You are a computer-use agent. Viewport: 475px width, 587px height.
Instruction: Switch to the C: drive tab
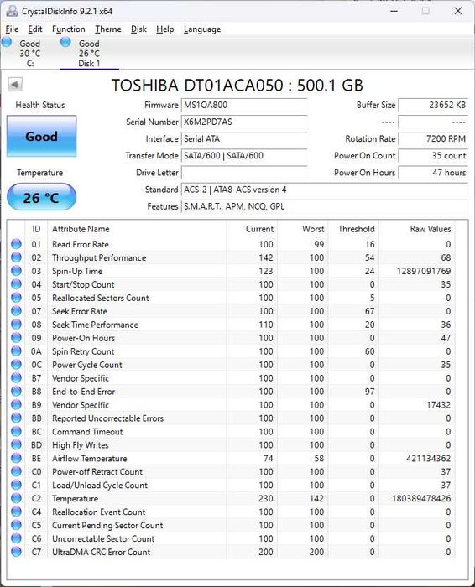click(x=29, y=53)
